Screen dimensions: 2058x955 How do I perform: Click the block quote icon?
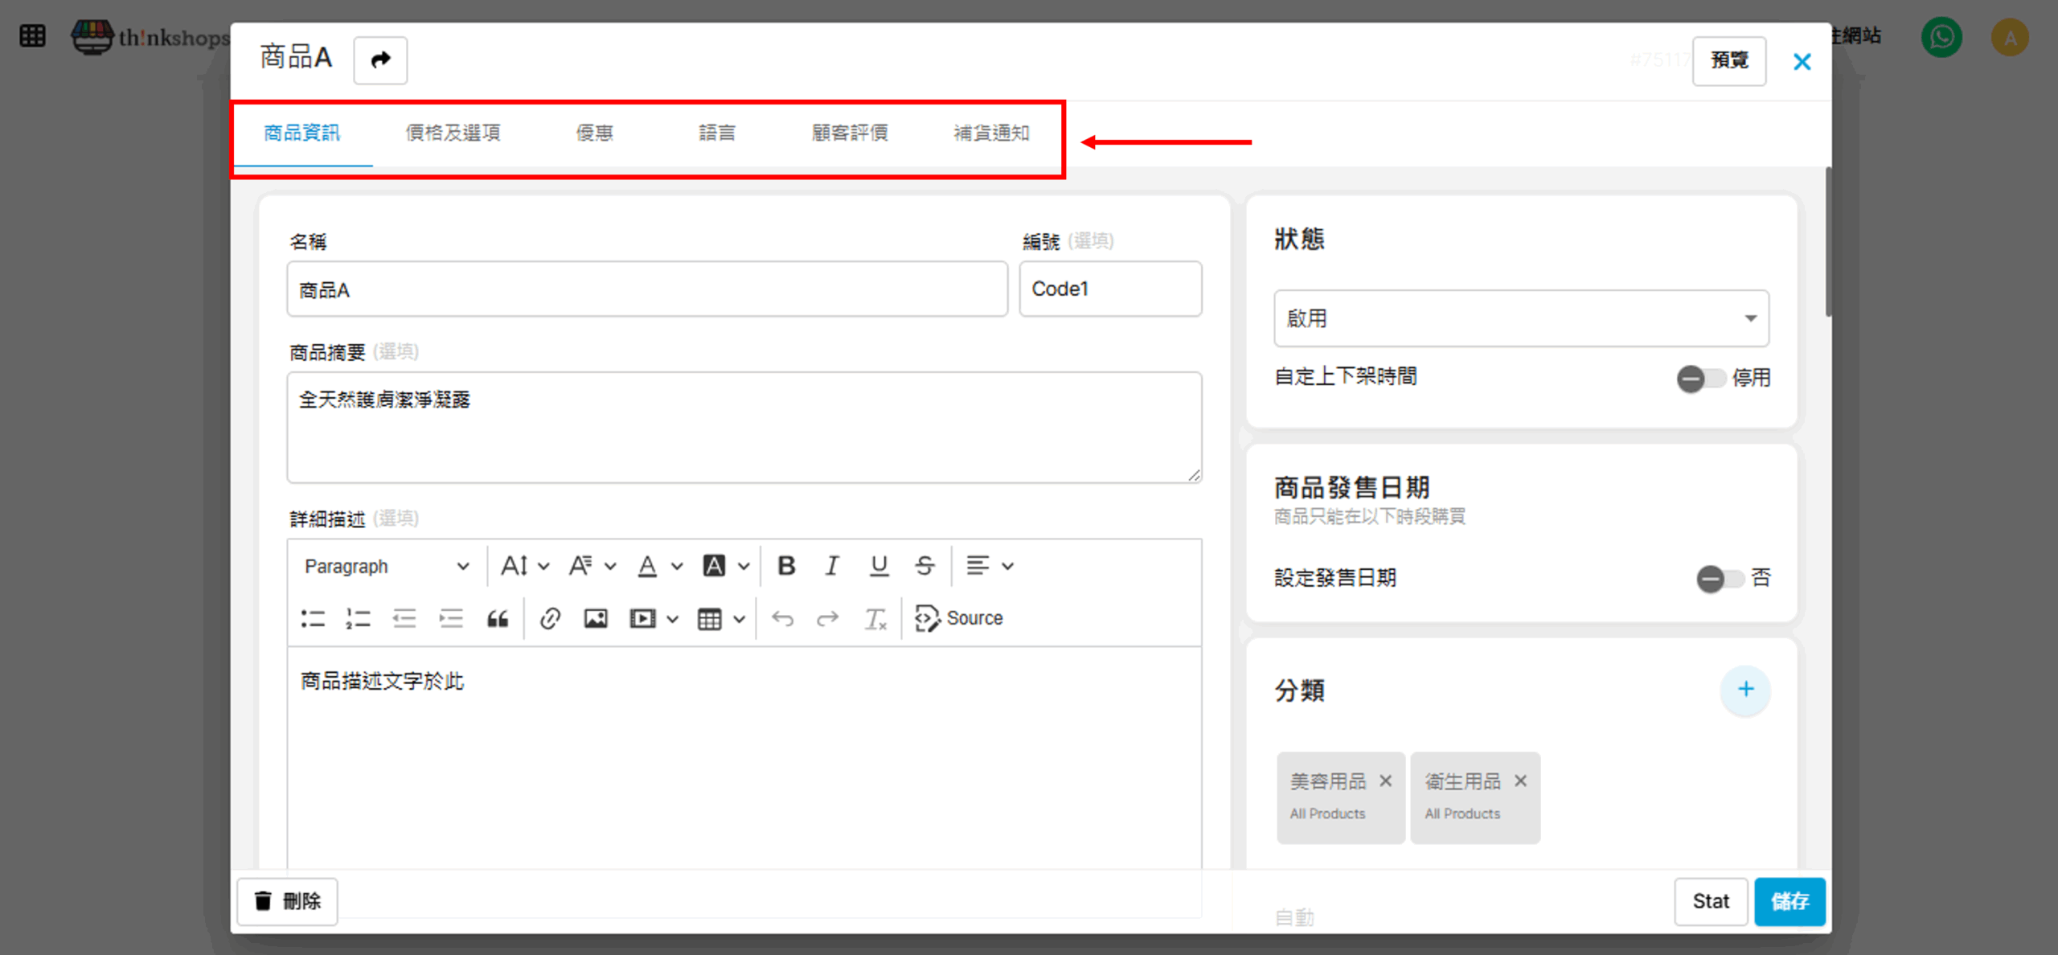(498, 618)
